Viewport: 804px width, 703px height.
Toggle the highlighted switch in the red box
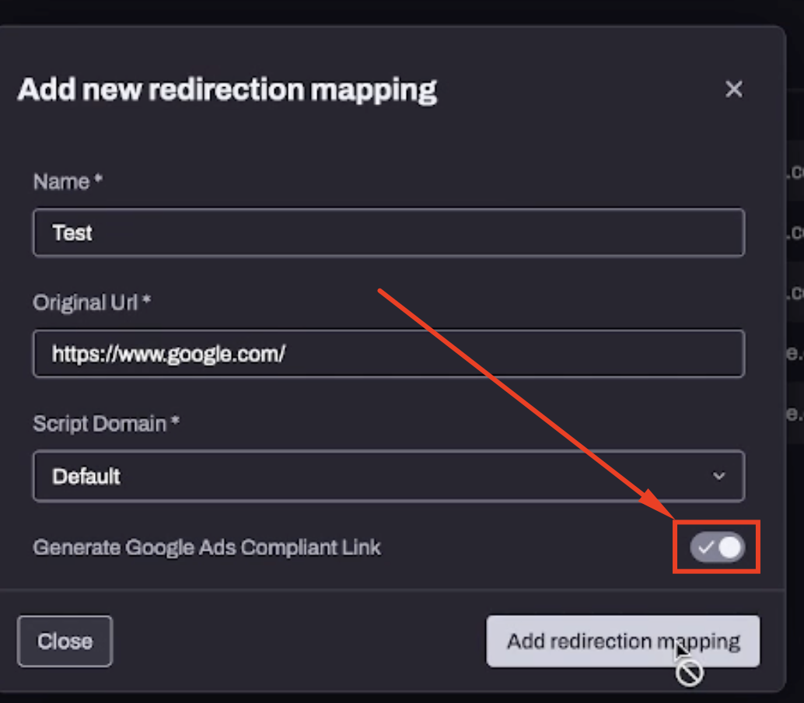pyautogui.click(x=715, y=547)
